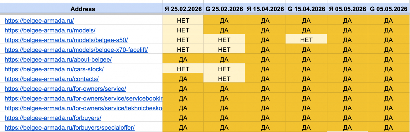Select НЕТ cell for homepage under Я 25.02.2026

(183, 20)
